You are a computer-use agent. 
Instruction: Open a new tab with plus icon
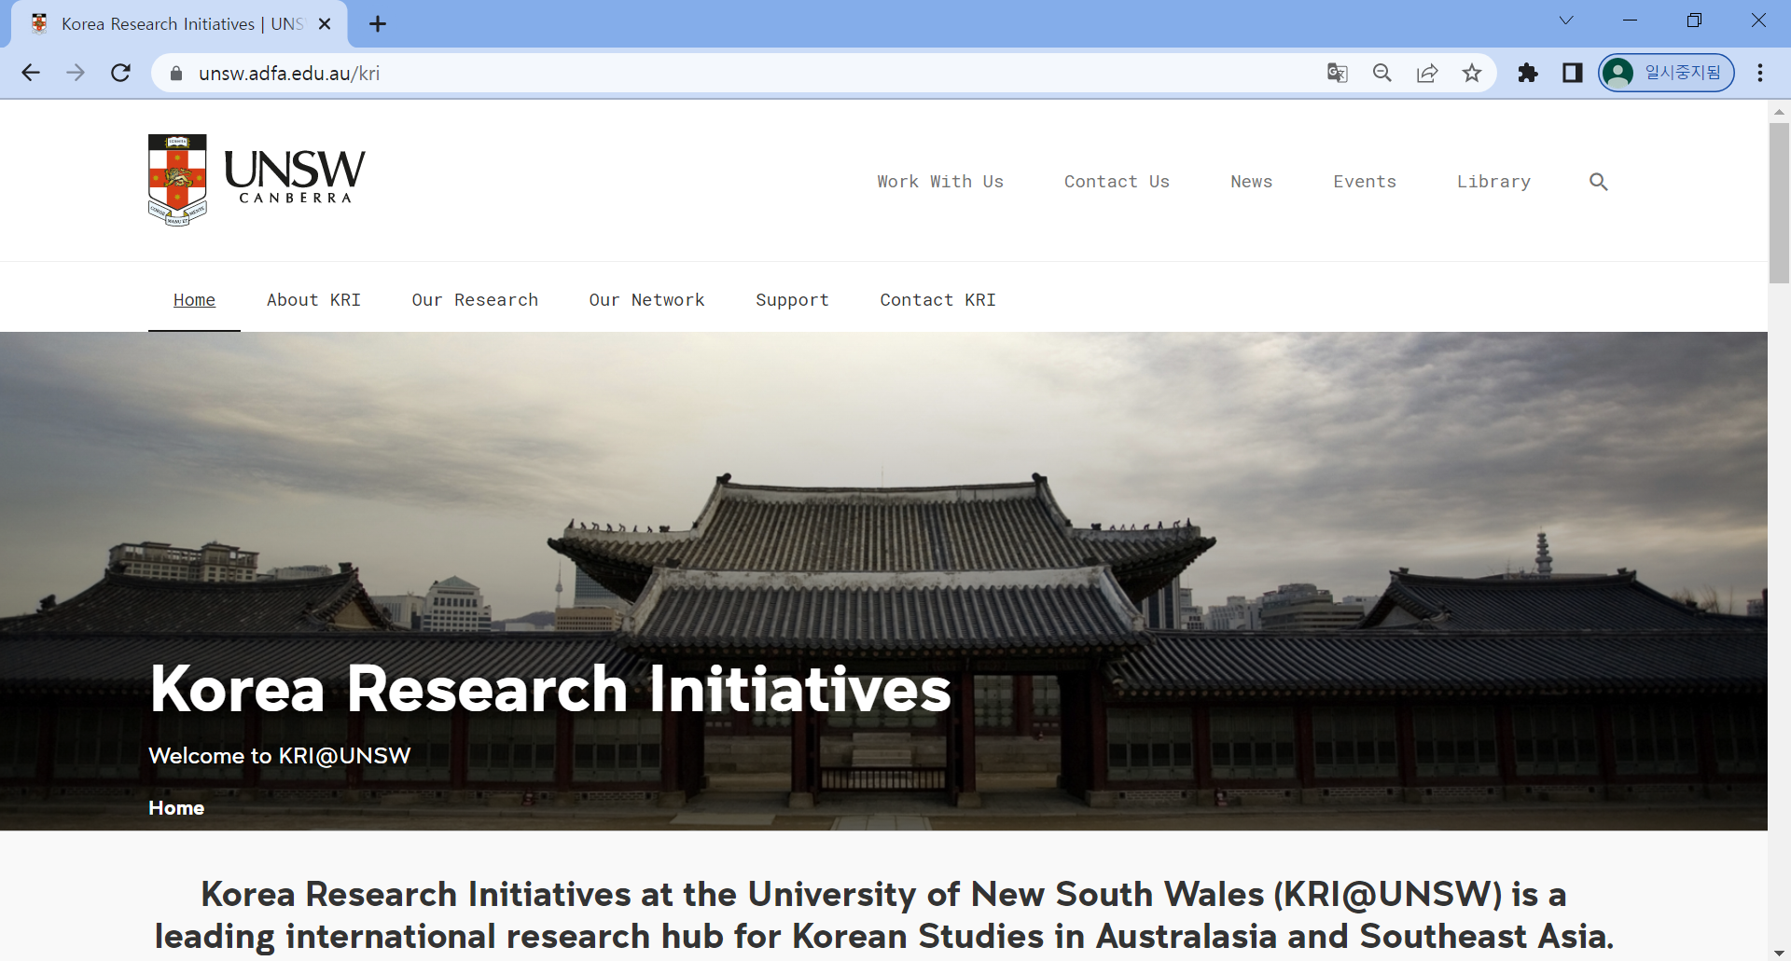point(378,24)
